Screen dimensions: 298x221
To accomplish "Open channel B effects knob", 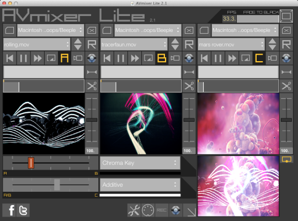I will pyautogui.click(x=189, y=58).
